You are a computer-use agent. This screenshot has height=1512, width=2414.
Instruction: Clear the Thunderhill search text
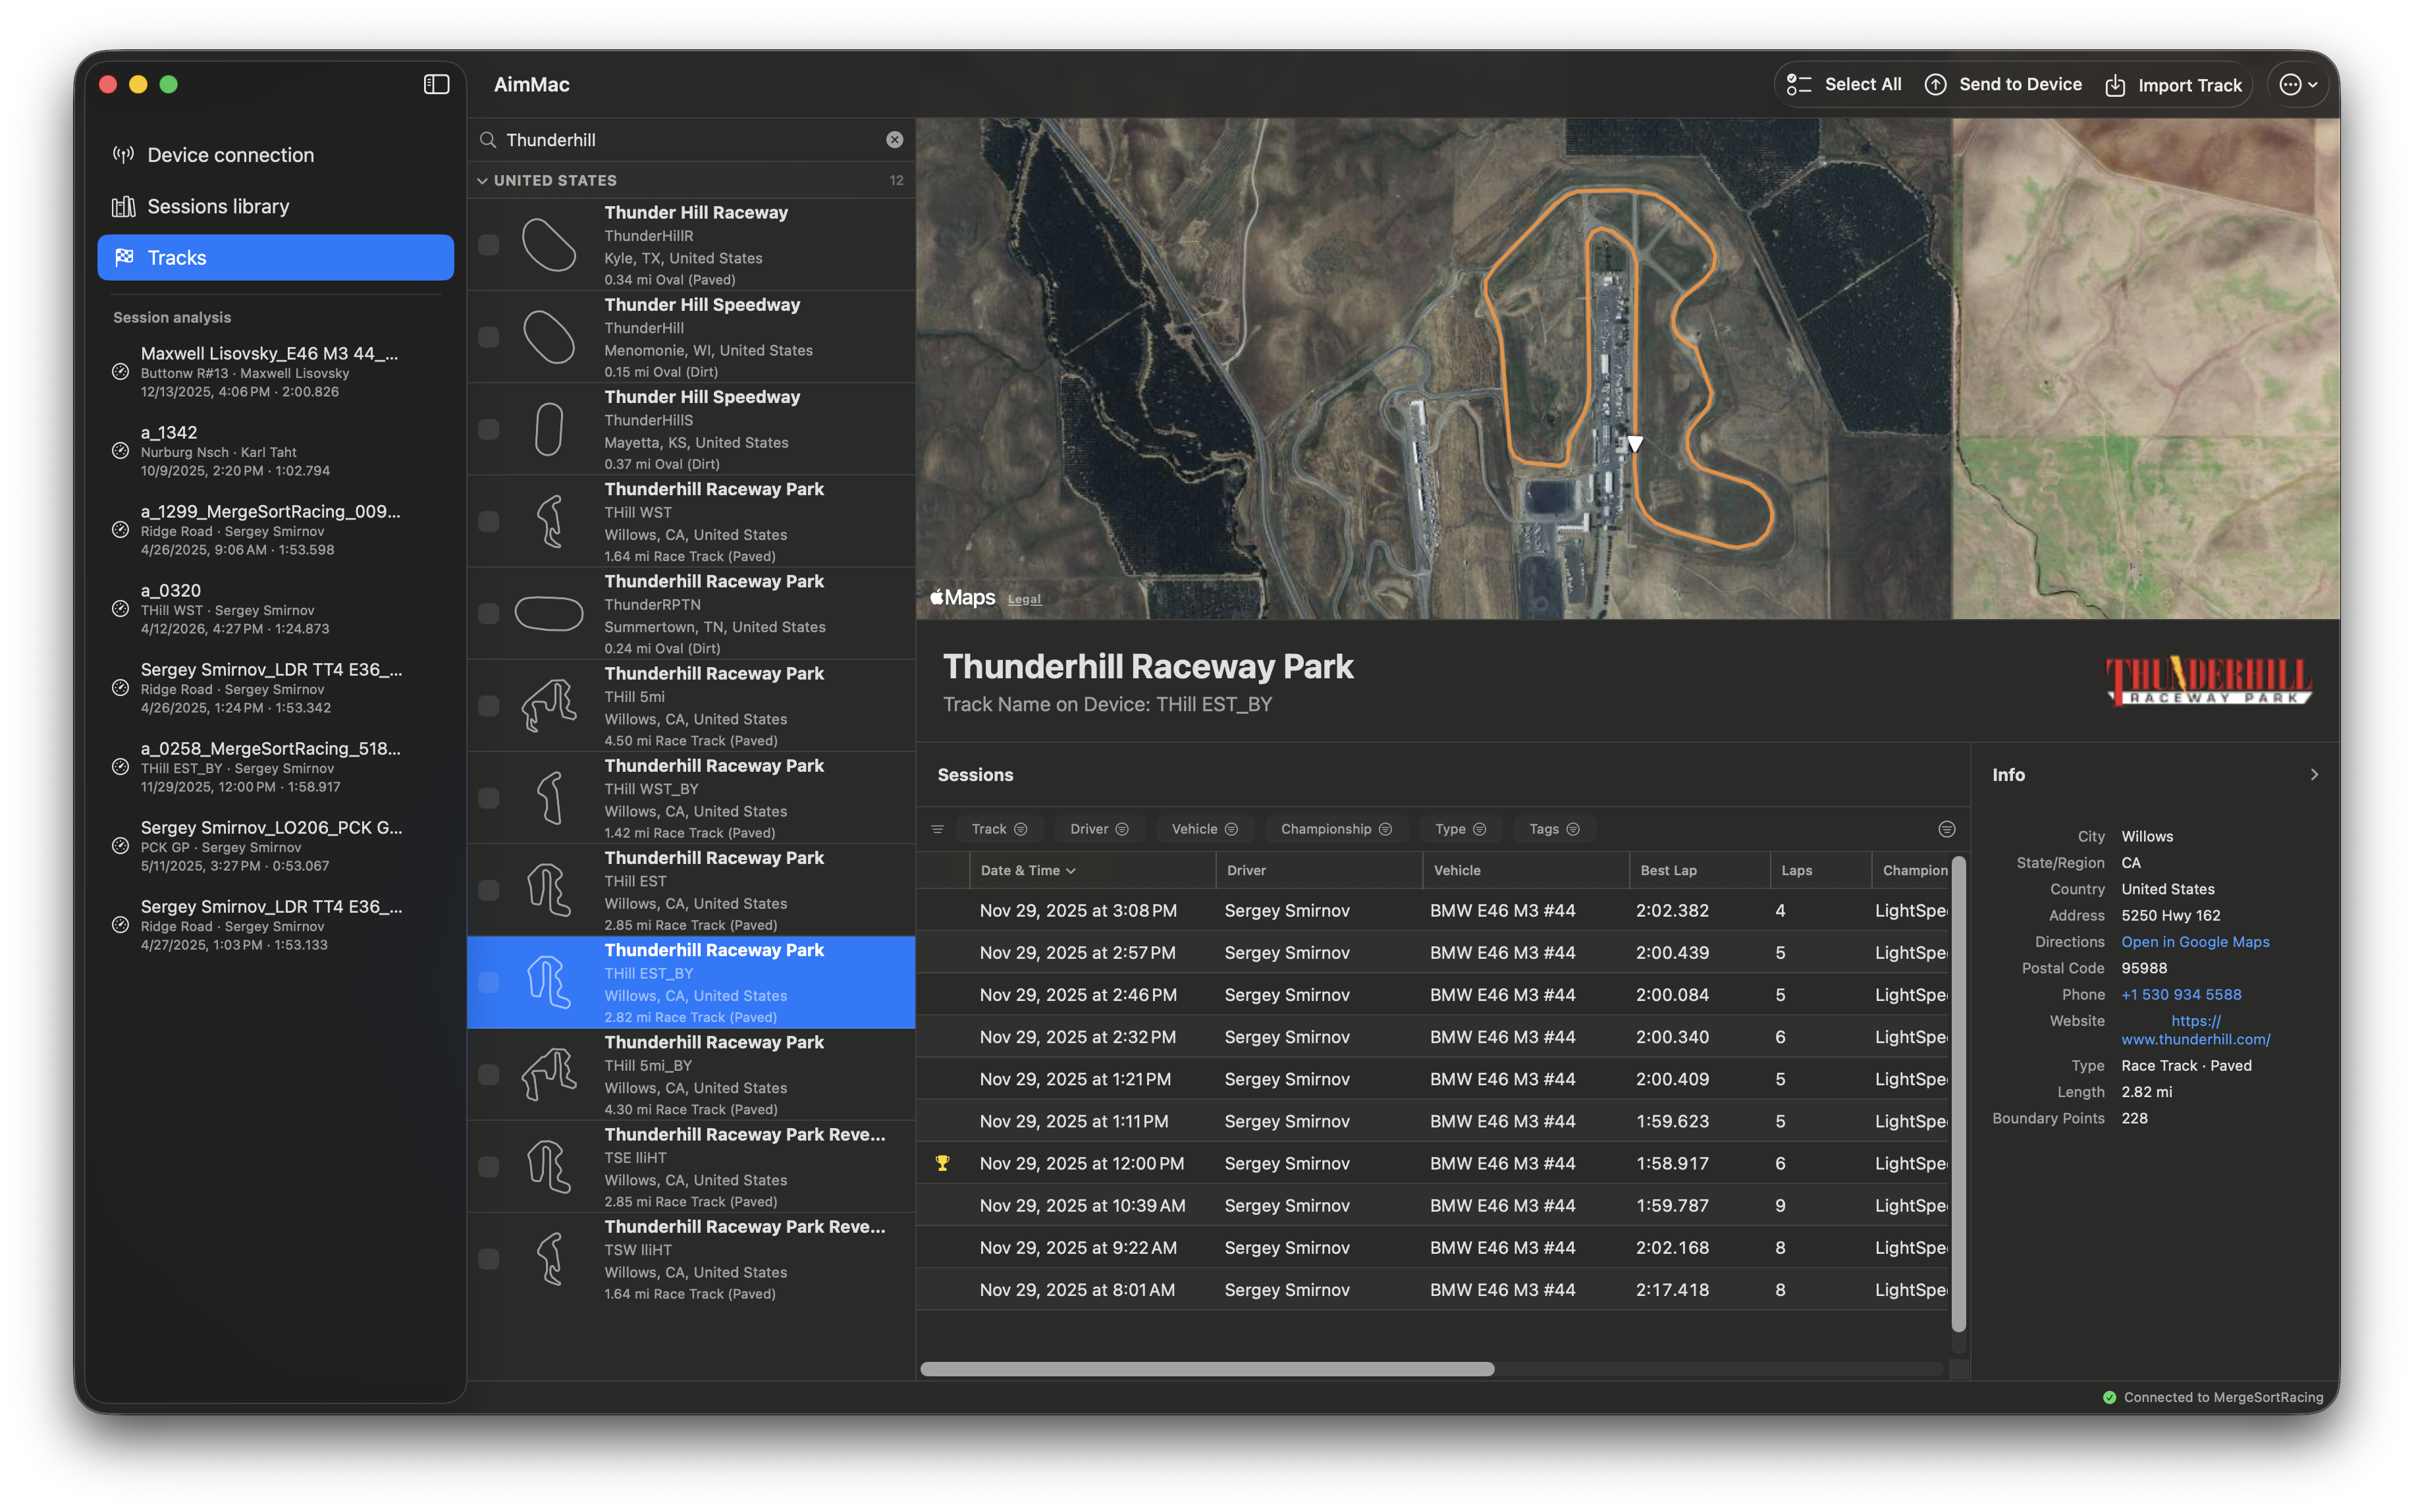(x=894, y=140)
